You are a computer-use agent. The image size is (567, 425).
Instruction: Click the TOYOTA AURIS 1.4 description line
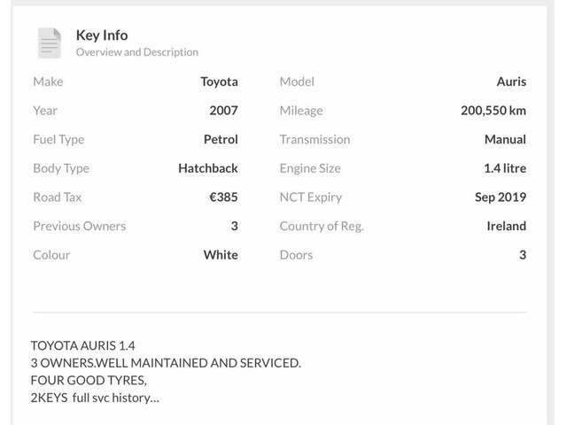[82, 345]
